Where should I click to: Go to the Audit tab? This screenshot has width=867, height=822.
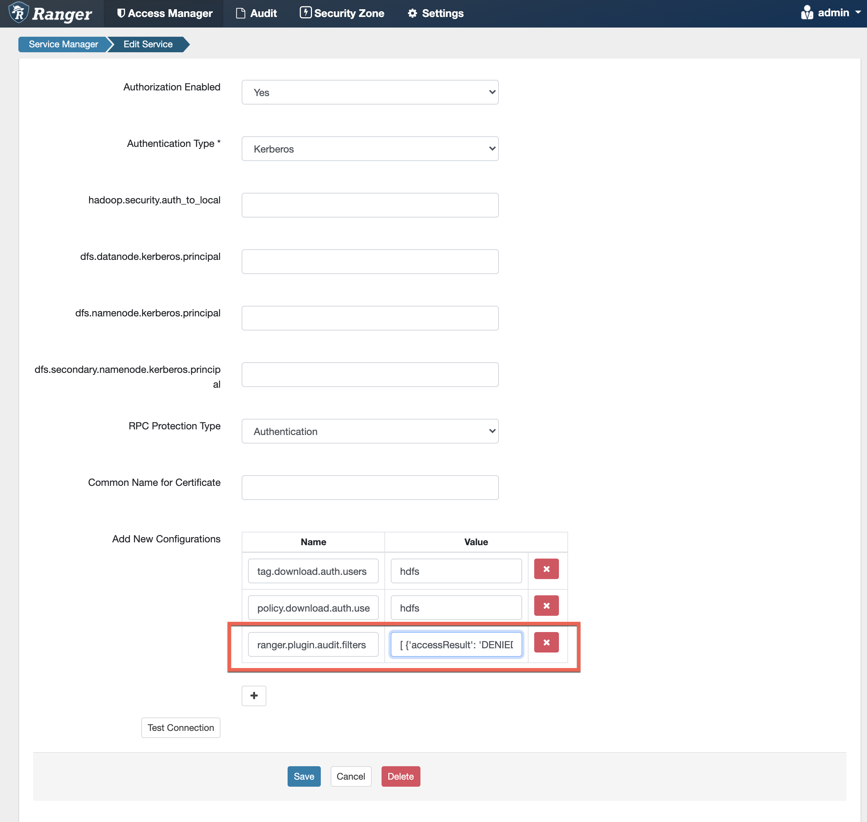(x=256, y=13)
